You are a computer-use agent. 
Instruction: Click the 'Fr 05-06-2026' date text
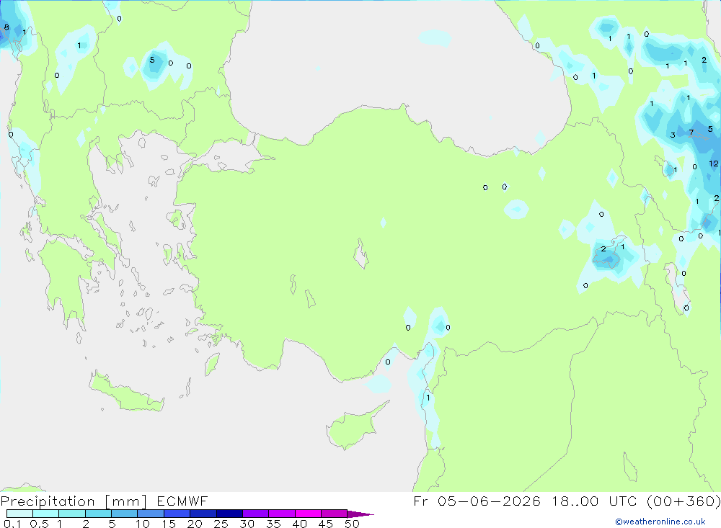pos(477,501)
